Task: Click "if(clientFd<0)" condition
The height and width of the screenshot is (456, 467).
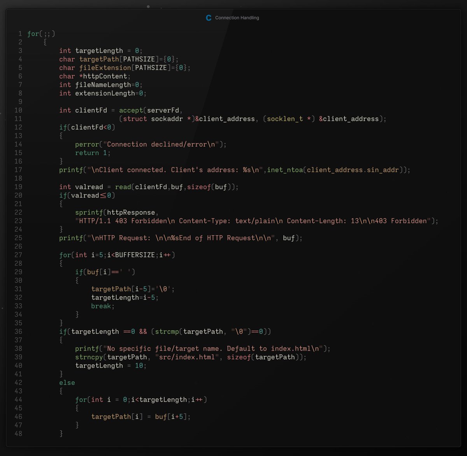Action: [x=87, y=127]
